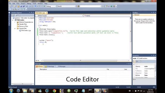The width and height of the screenshot is (165, 93).
Task: Sort properties by category icon
Action: point(134,61)
